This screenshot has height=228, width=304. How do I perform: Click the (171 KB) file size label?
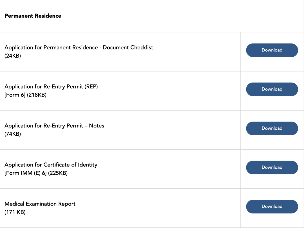click(x=15, y=212)
